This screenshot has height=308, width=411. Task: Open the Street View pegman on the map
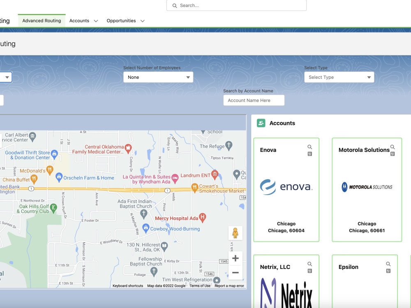click(x=235, y=233)
